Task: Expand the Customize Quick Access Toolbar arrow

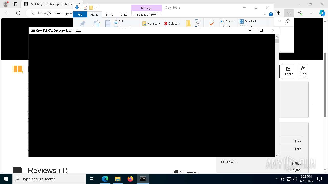Action: pos(96,8)
